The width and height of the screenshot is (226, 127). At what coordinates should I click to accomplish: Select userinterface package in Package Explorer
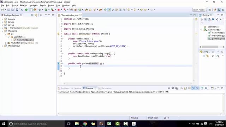[20, 37]
